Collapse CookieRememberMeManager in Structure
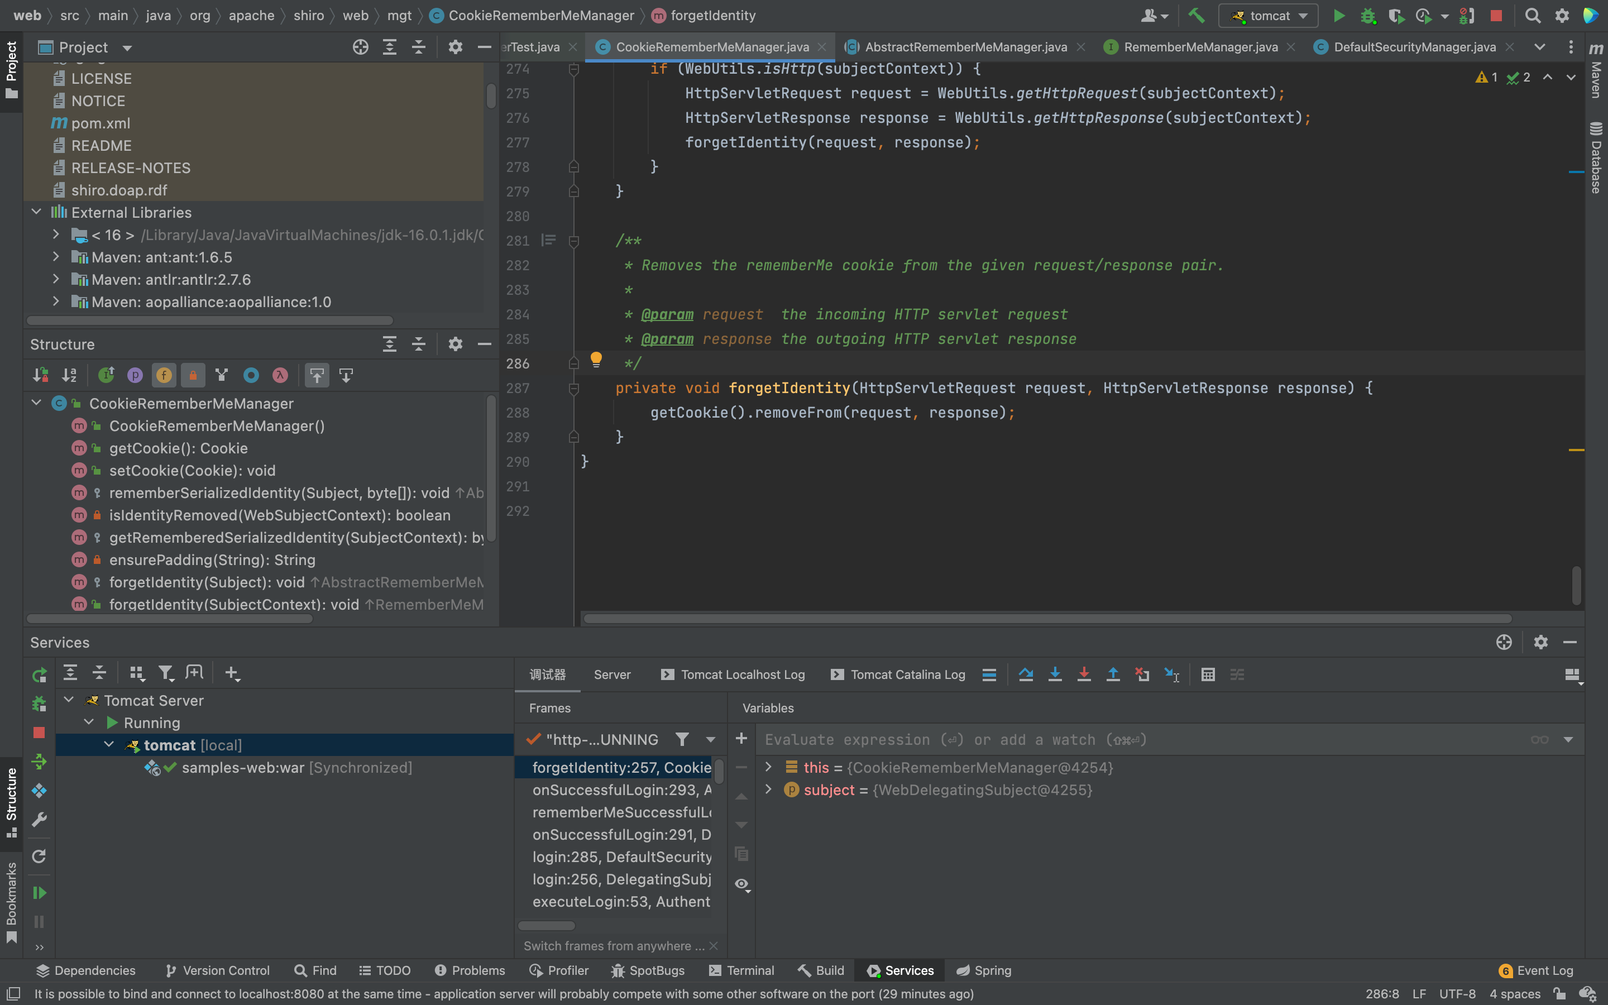This screenshot has width=1608, height=1005. (36, 403)
